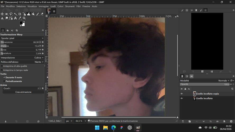This screenshot has height=132, width=235.
Task: Open the Livelli menu
Action: [x=53, y=6]
